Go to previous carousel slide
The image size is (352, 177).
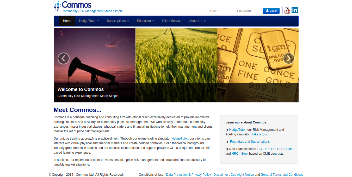click(x=64, y=58)
